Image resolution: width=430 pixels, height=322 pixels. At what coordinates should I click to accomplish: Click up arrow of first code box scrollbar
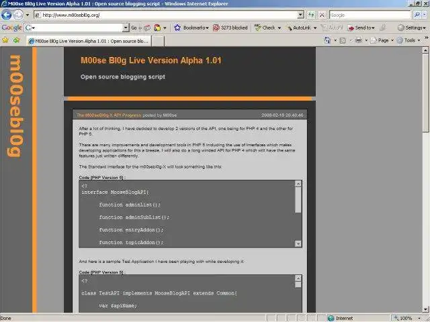click(298, 184)
